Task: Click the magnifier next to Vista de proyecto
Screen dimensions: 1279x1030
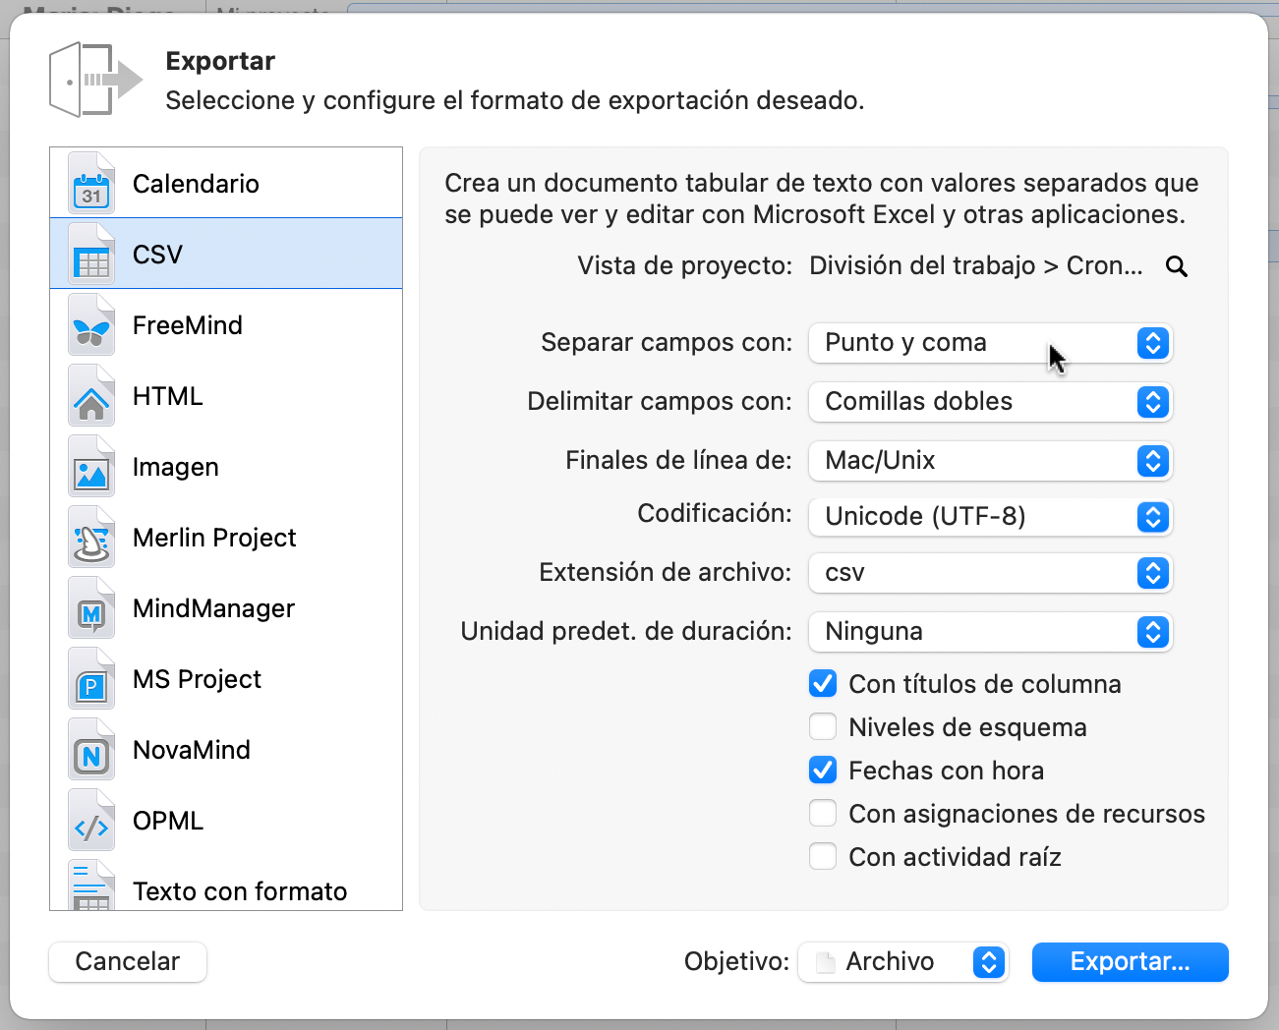Action: 1176,265
